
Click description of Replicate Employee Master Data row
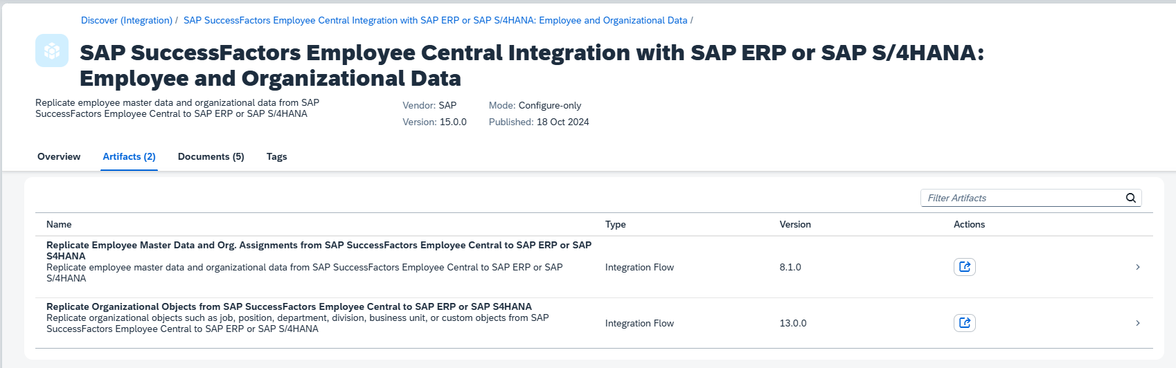[305, 273]
